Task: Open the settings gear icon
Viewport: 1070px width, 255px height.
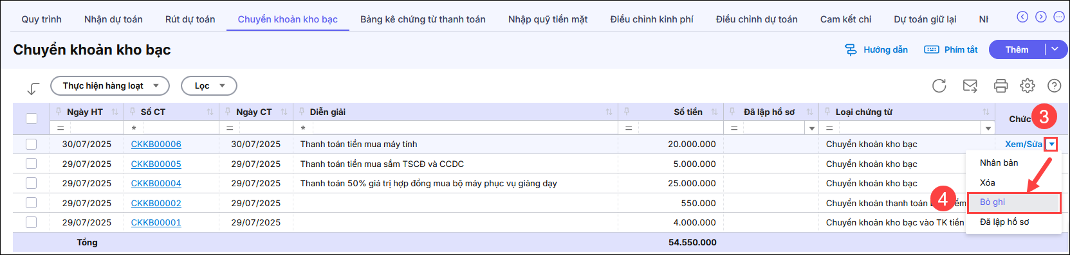Action: [x=1028, y=85]
